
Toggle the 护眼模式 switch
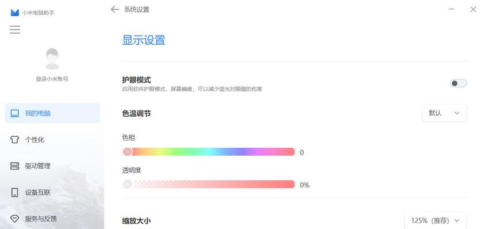(458, 83)
